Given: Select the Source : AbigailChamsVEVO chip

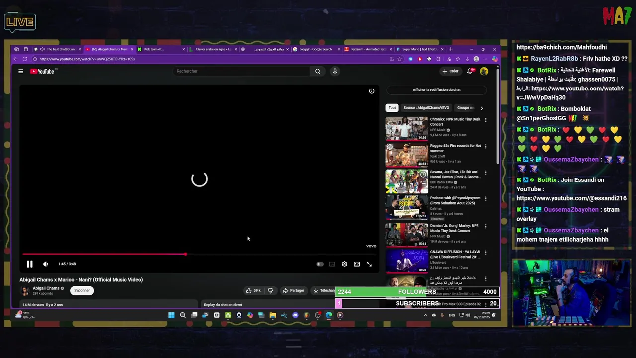Looking at the screenshot, I should (x=426, y=108).
